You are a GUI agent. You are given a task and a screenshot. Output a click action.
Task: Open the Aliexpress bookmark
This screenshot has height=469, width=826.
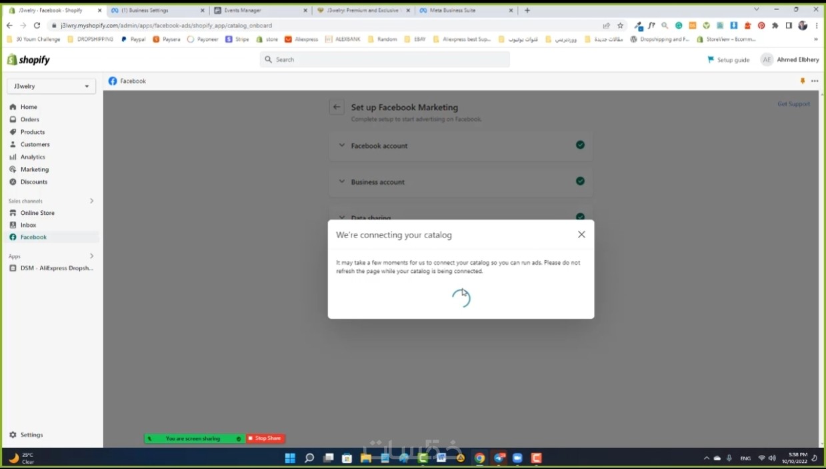[301, 39]
